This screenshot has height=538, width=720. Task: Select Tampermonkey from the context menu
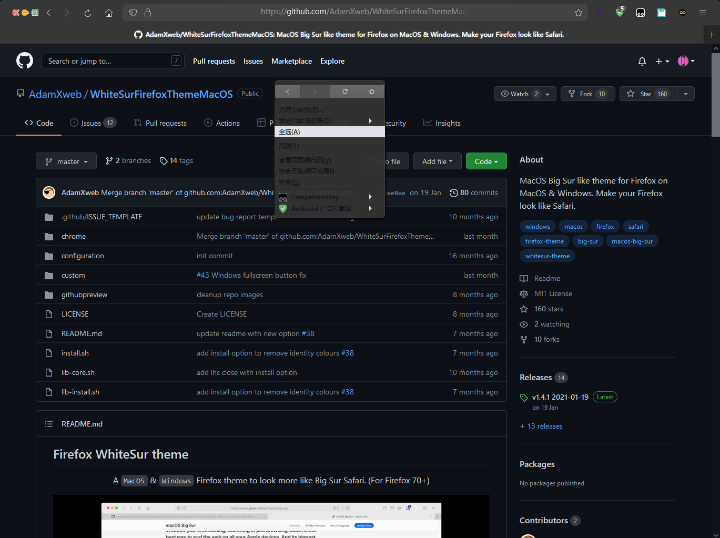315,197
